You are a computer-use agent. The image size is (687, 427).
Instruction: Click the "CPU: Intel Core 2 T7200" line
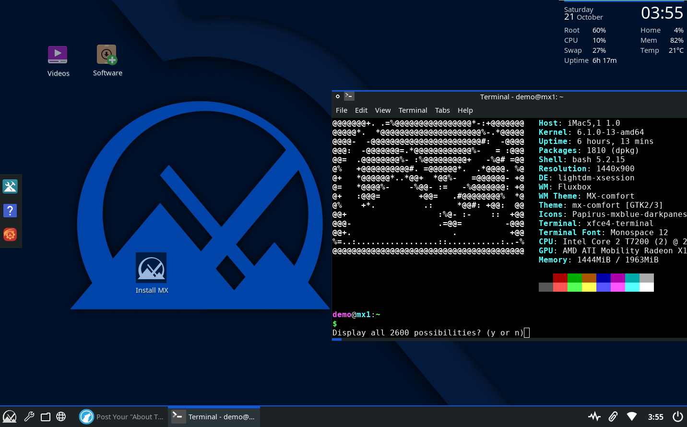click(613, 242)
